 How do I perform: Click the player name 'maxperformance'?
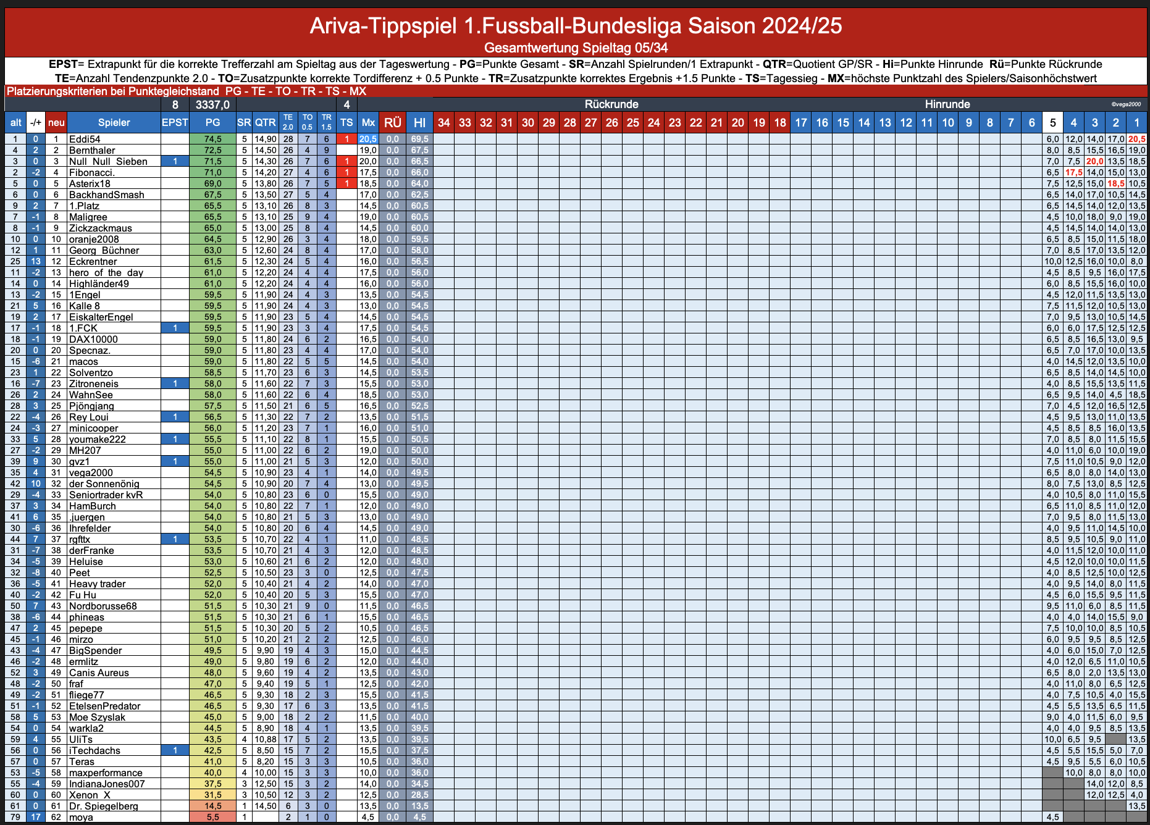tap(106, 773)
